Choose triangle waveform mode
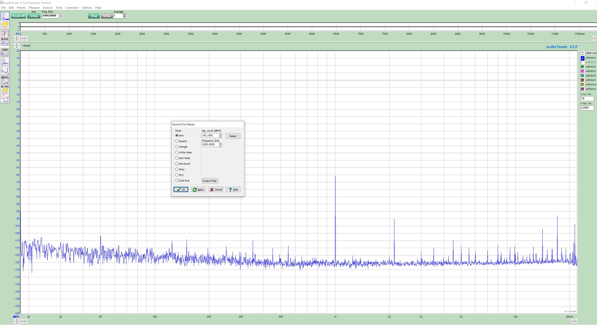597x325 pixels. click(177, 147)
